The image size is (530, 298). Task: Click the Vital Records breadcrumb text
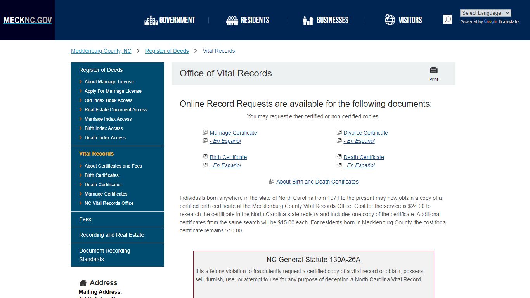[x=219, y=51]
